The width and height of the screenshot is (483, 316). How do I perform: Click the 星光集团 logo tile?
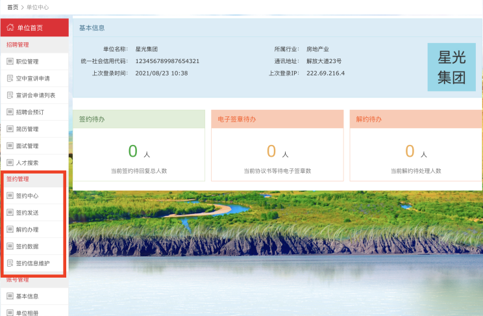[452, 67]
